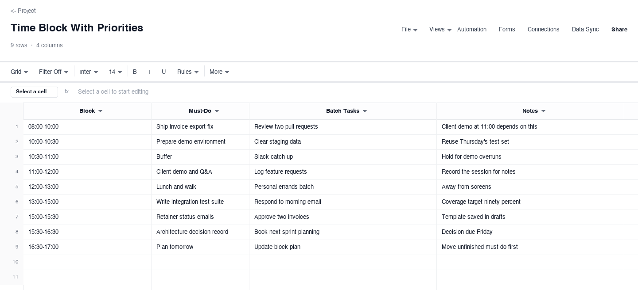Image resolution: width=638 pixels, height=290 pixels.
Task: Open the Rules dropdown
Action: coord(188,72)
